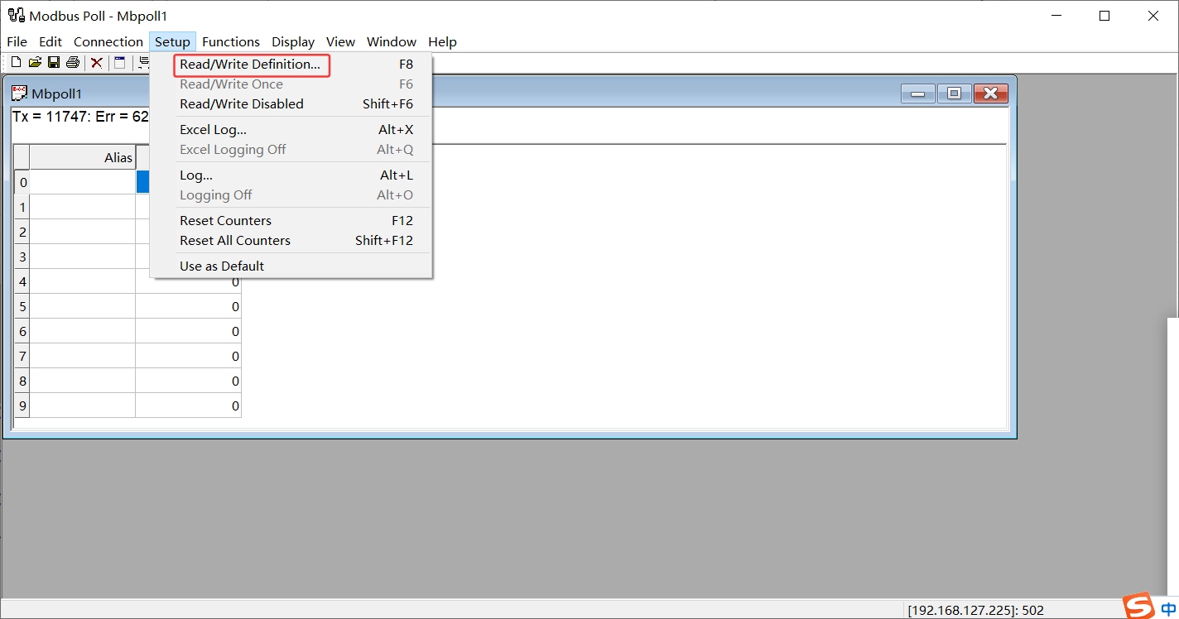
Task: Click the New document toolbar icon
Action: (x=16, y=62)
